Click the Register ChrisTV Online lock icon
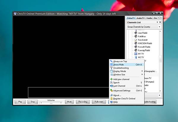 (111, 98)
